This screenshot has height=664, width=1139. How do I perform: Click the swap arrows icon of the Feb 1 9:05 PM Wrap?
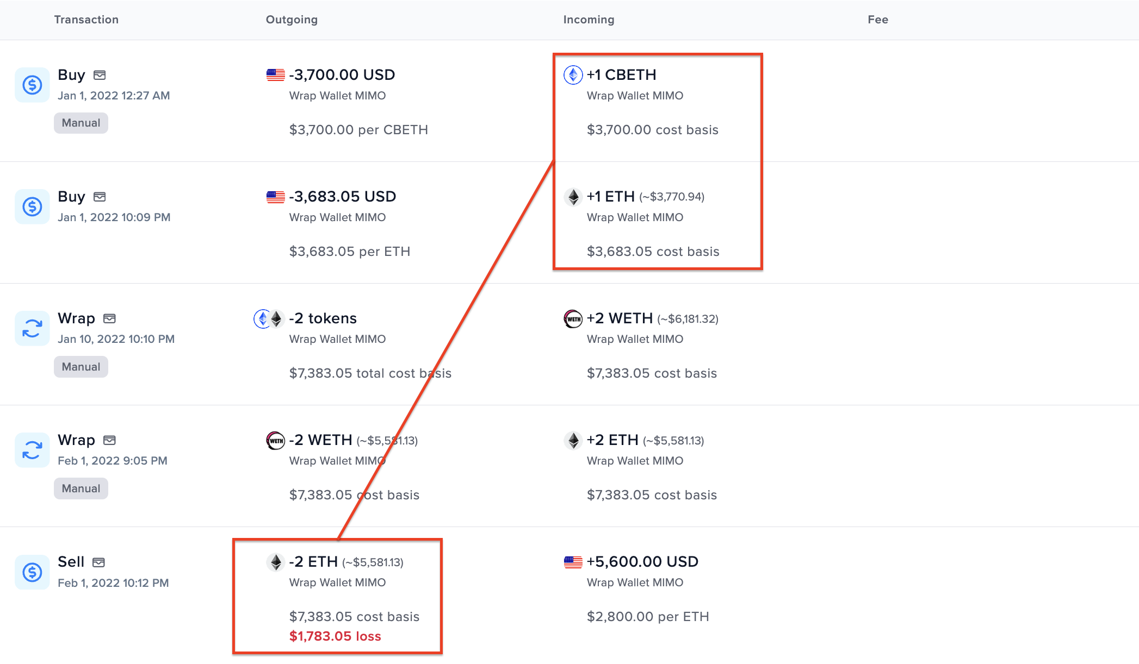32,450
